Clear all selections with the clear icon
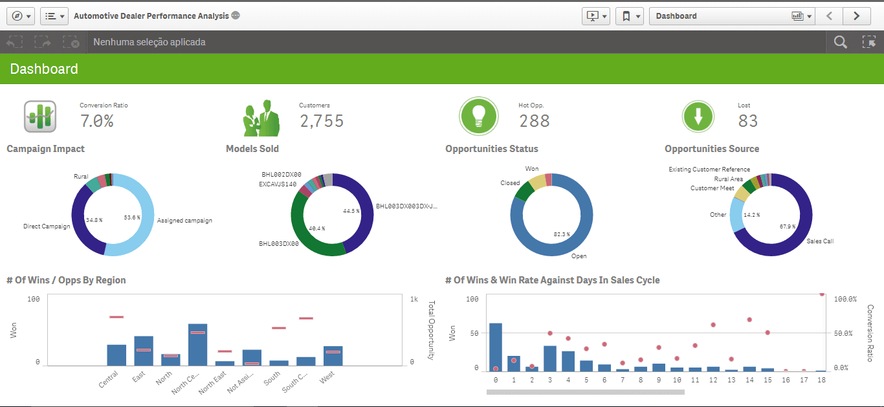 pos(70,41)
